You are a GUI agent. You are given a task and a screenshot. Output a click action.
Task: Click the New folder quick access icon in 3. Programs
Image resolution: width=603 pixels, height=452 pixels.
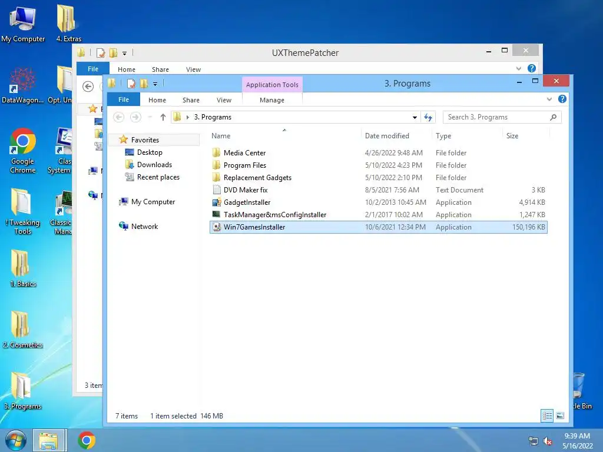(x=144, y=84)
